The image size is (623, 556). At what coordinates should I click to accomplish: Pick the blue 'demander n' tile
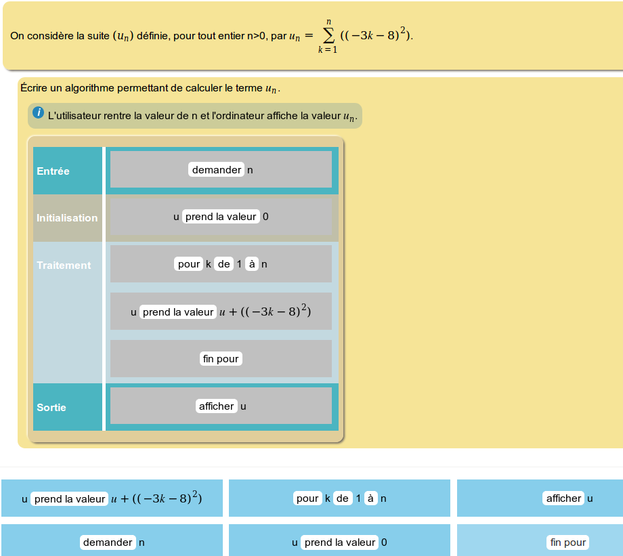pyautogui.click(x=112, y=542)
